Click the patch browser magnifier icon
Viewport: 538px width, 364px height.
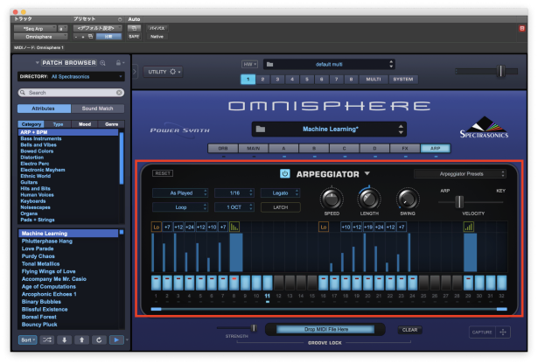(x=103, y=63)
